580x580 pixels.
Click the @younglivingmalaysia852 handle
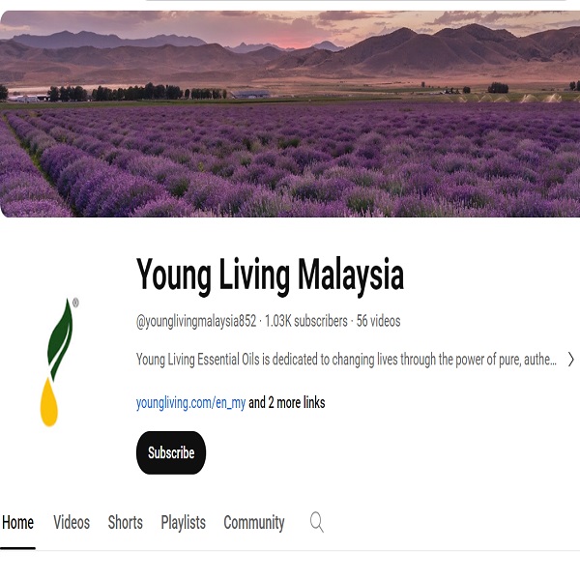196,321
